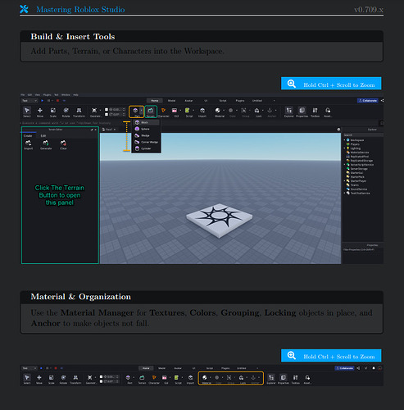Click Clear in the Terrain Editor panel
This screenshot has width=404, height=410.
(63, 145)
